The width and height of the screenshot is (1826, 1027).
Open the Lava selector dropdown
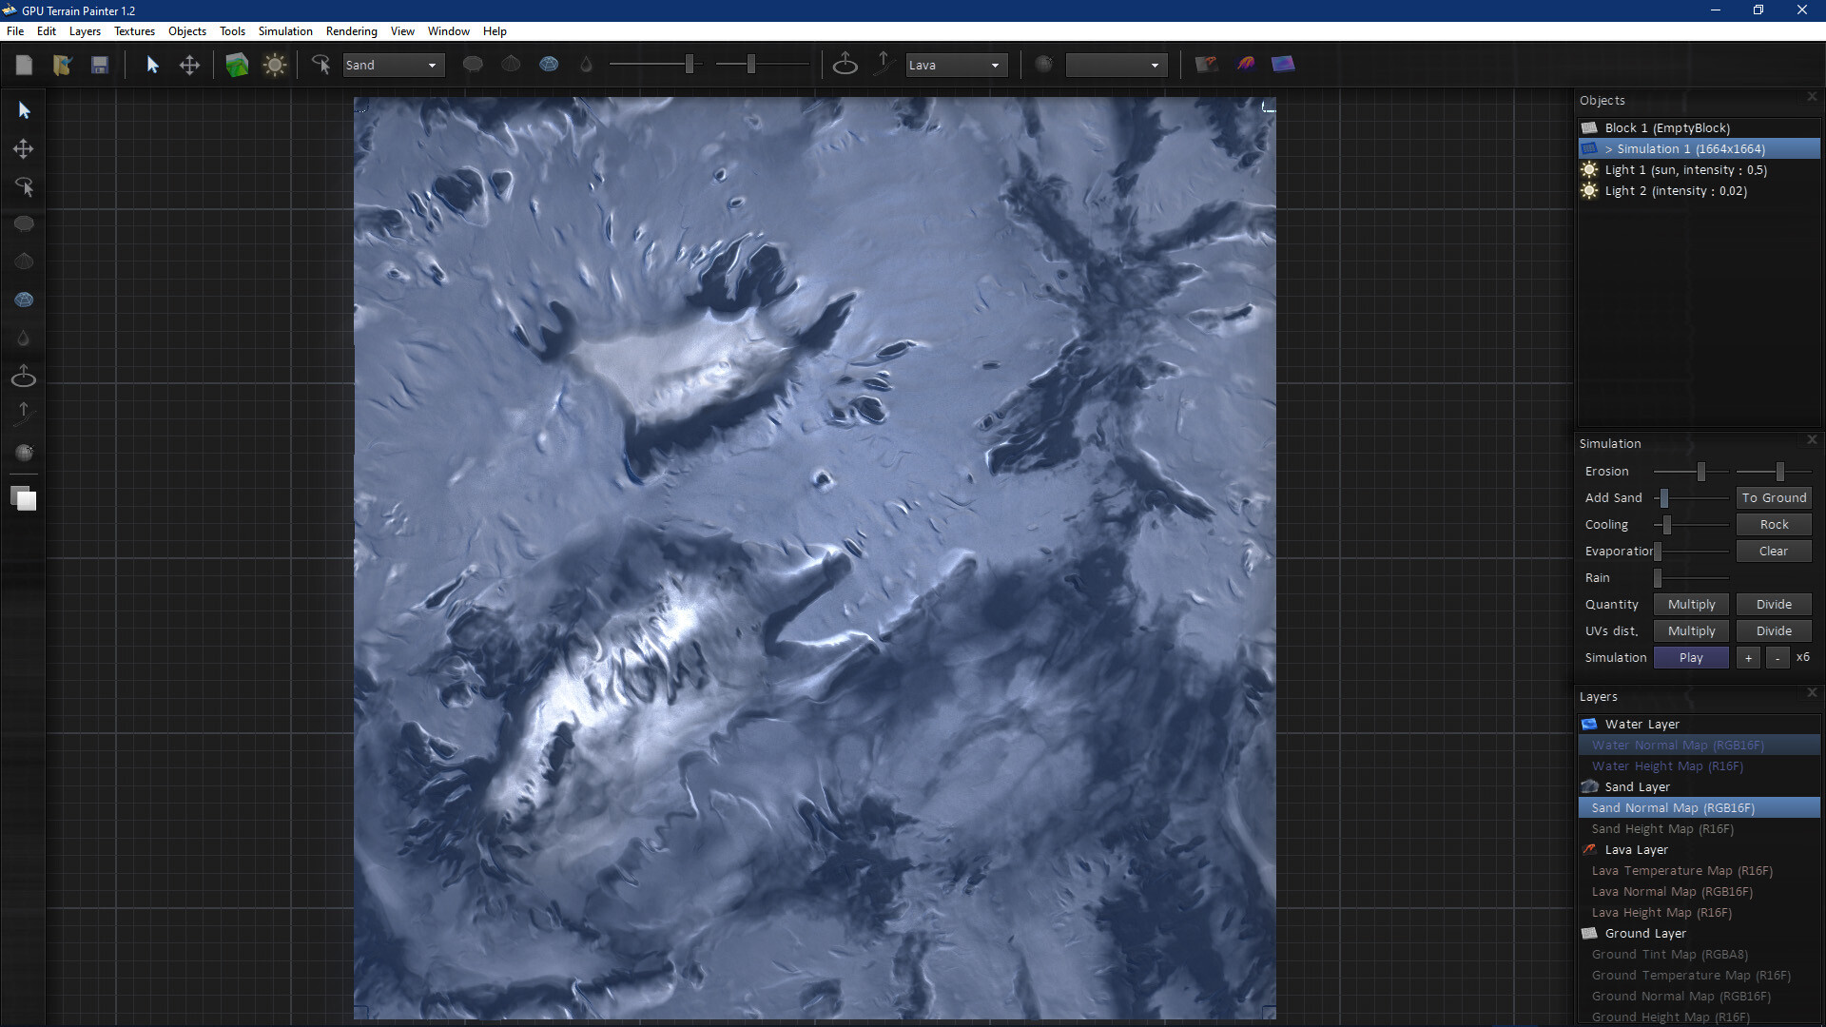click(956, 65)
